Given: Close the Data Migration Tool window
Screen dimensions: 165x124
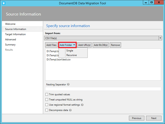Looking at the screenshot, I should [x=159, y=2].
